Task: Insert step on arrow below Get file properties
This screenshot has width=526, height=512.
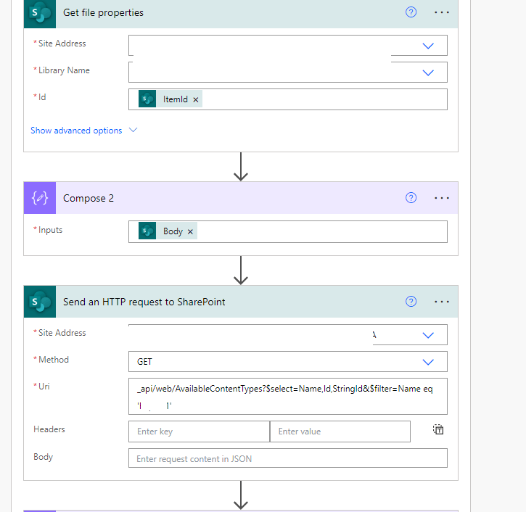Action: click(x=241, y=167)
